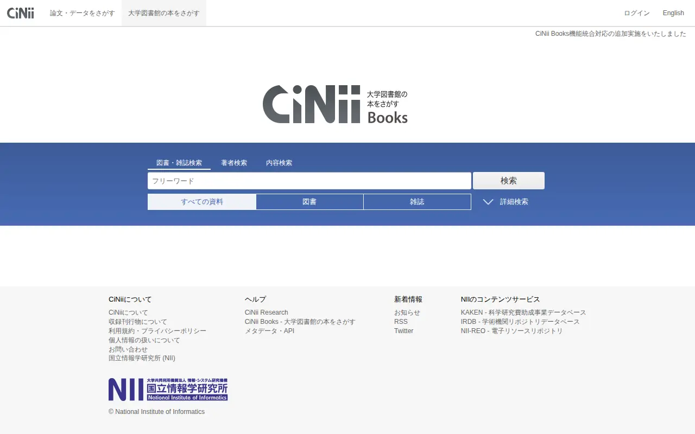Select the 図書・雑誌検索 search tab
Screen dimensions: 695x434
[179, 163]
